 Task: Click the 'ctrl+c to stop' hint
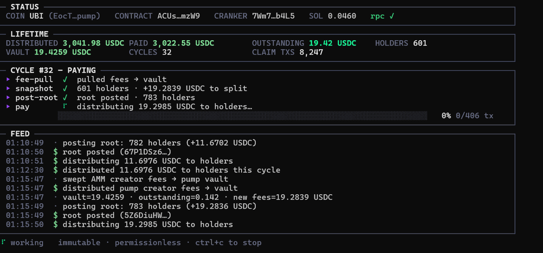229,243
